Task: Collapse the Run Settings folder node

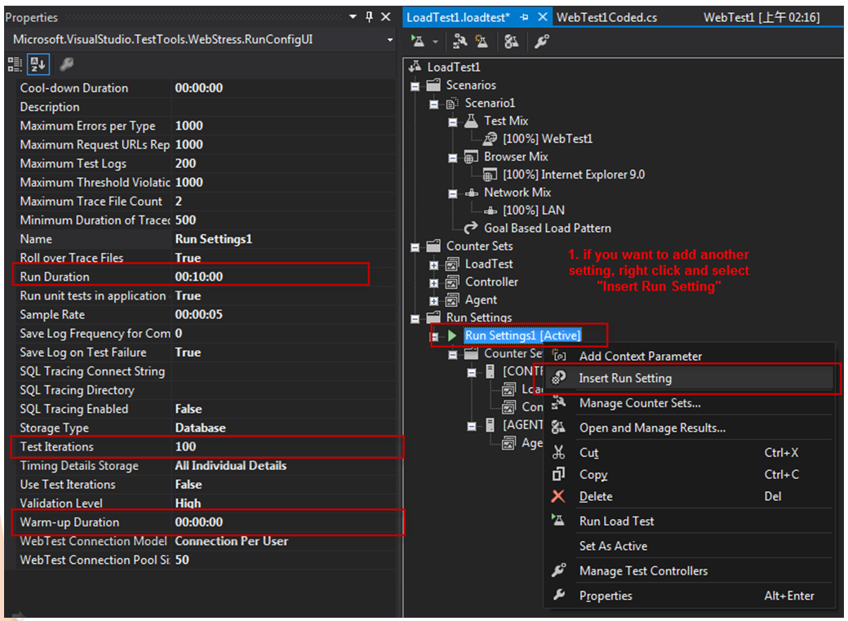Action: [415, 318]
